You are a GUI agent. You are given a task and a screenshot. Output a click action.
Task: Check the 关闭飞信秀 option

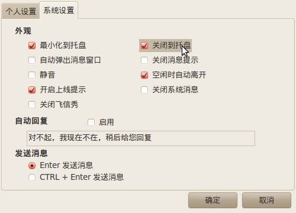(x=32, y=105)
